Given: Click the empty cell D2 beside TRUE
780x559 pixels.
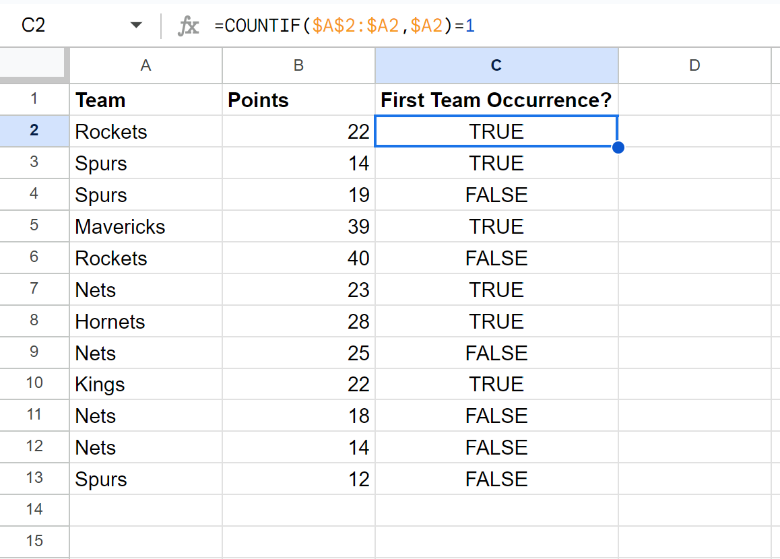Looking at the screenshot, I should (695, 131).
